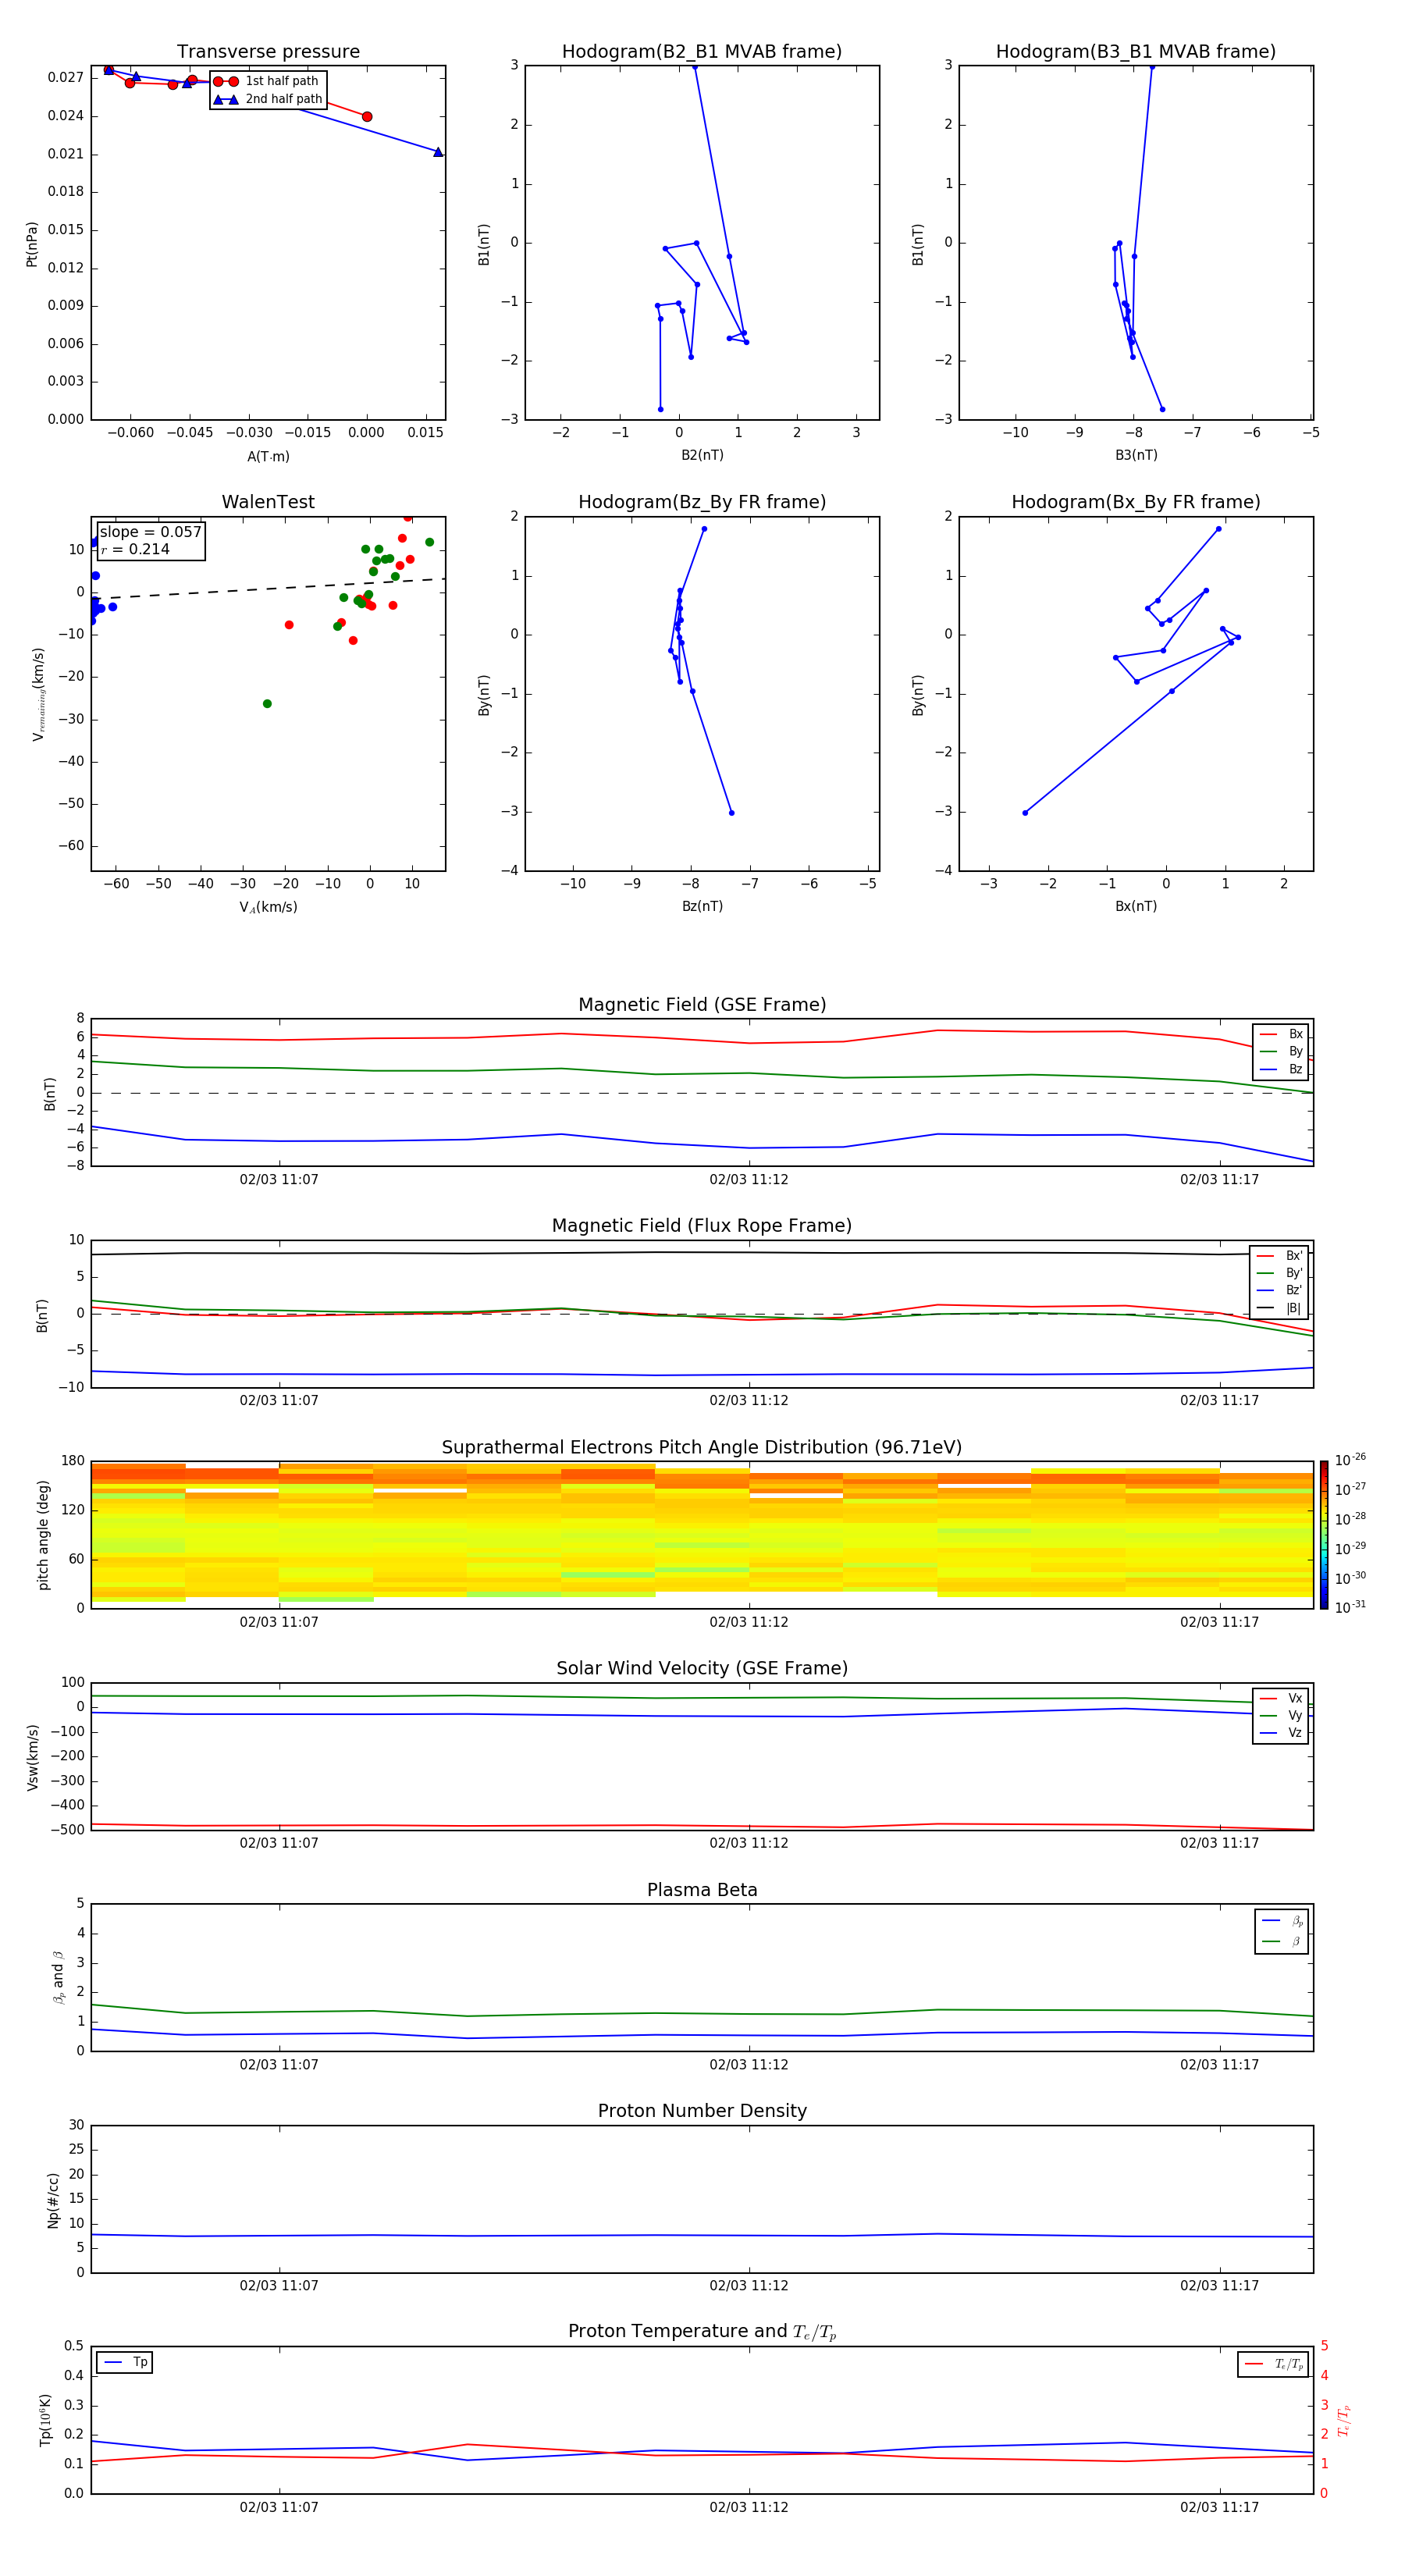The image size is (1405, 2576).
Task: Click the red Te/Tp right axis label
Action: point(1344,2420)
